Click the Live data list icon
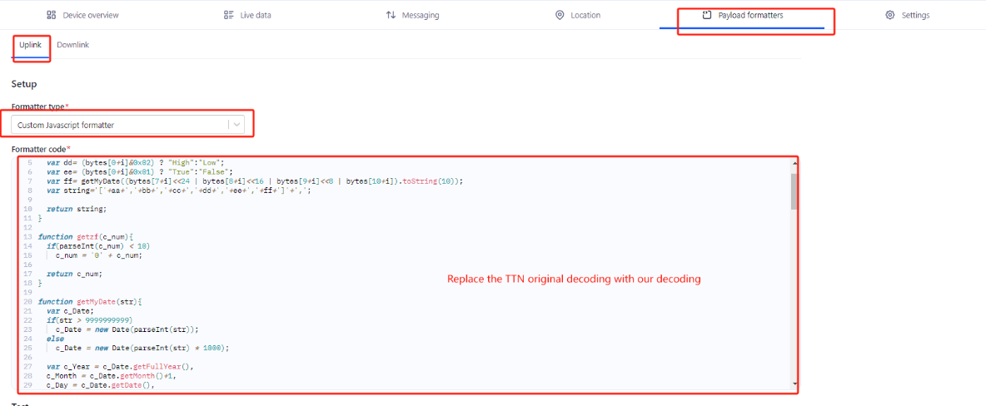Image resolution: width=986 pixels, height=406 pixels. coord(228,15)
